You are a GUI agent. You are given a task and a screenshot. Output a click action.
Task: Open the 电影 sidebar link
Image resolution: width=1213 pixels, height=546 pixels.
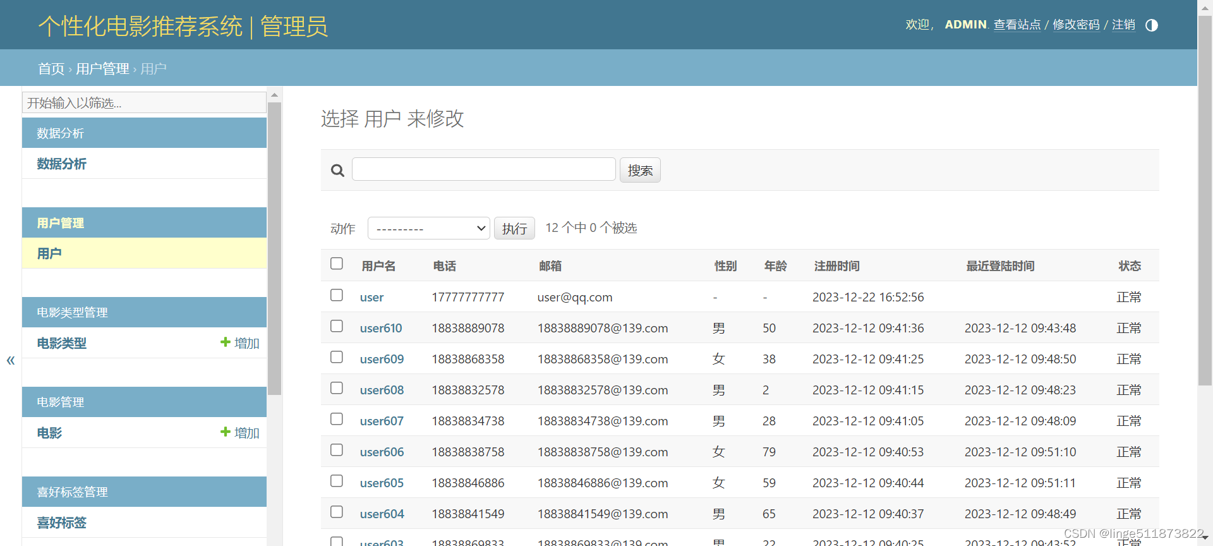49,433
